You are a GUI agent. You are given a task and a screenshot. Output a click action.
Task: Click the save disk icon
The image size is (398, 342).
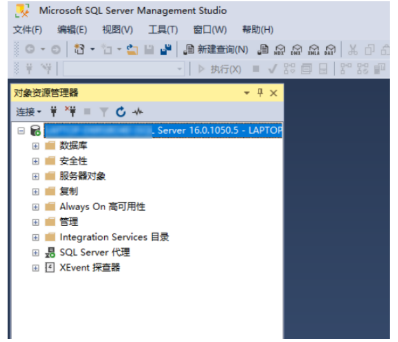pyautogui.click(x=149, y=49)
